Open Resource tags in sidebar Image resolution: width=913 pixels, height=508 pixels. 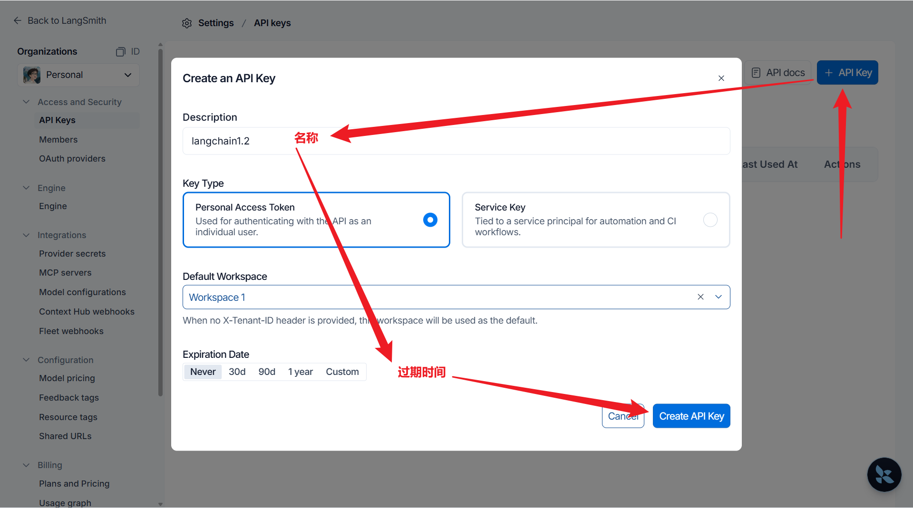(68, 417)
